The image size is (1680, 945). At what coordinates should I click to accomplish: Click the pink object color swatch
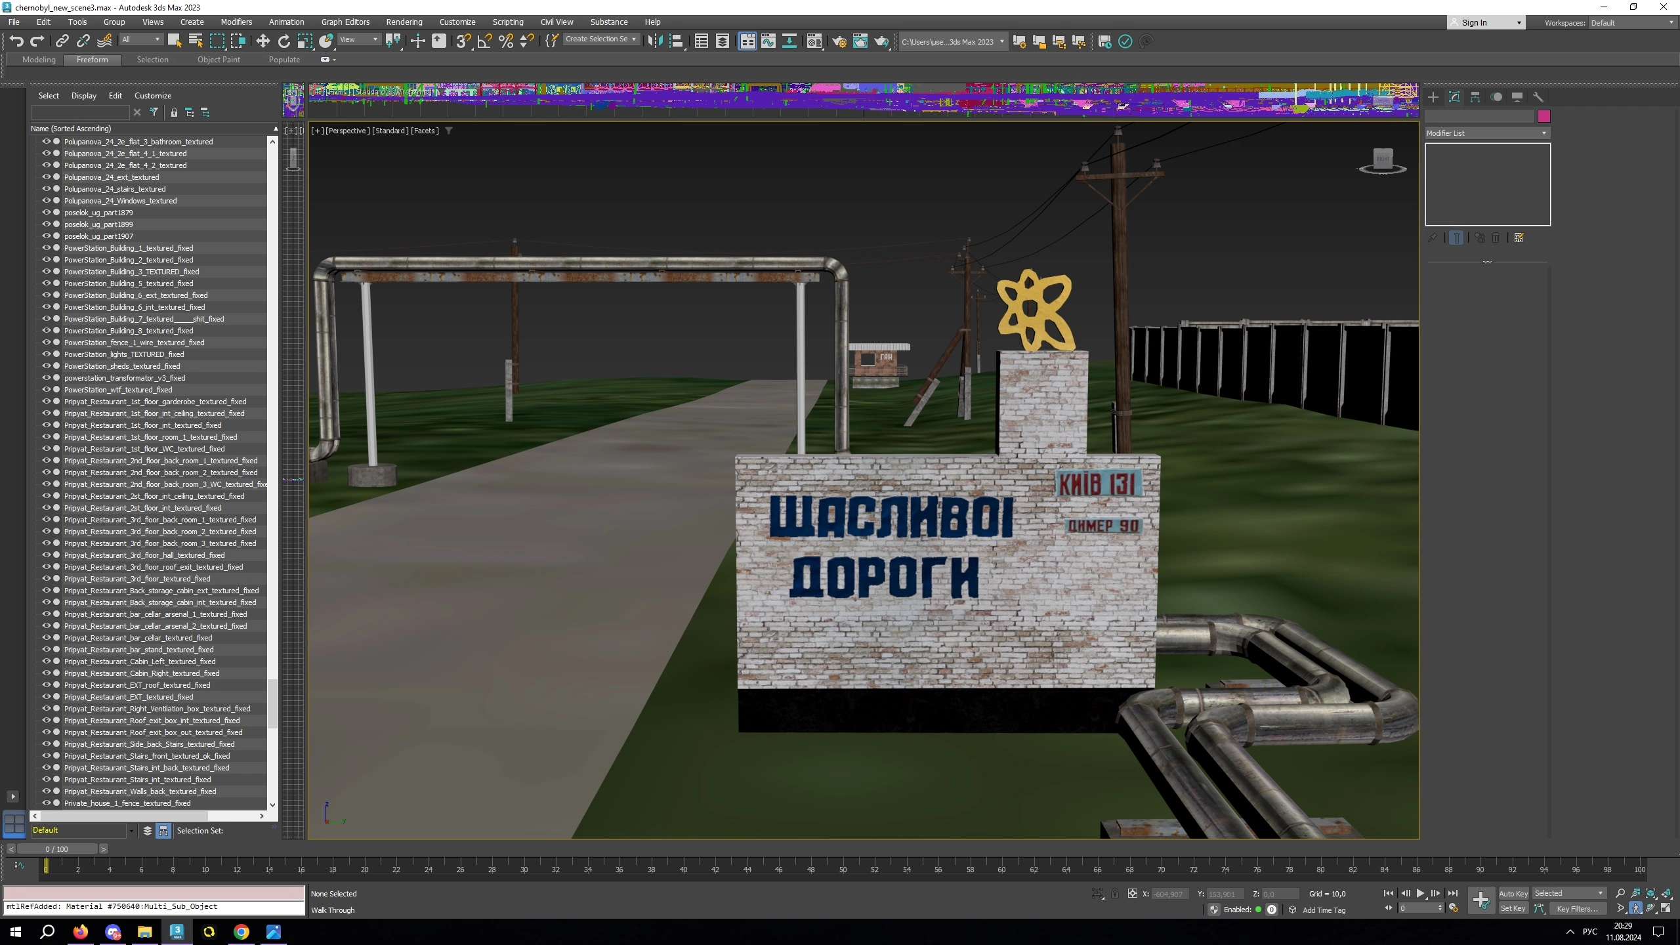[x=1543, y=117]
